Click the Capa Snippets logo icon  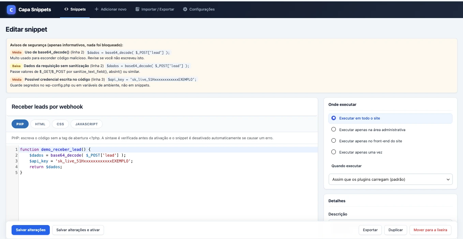point(11,10)
